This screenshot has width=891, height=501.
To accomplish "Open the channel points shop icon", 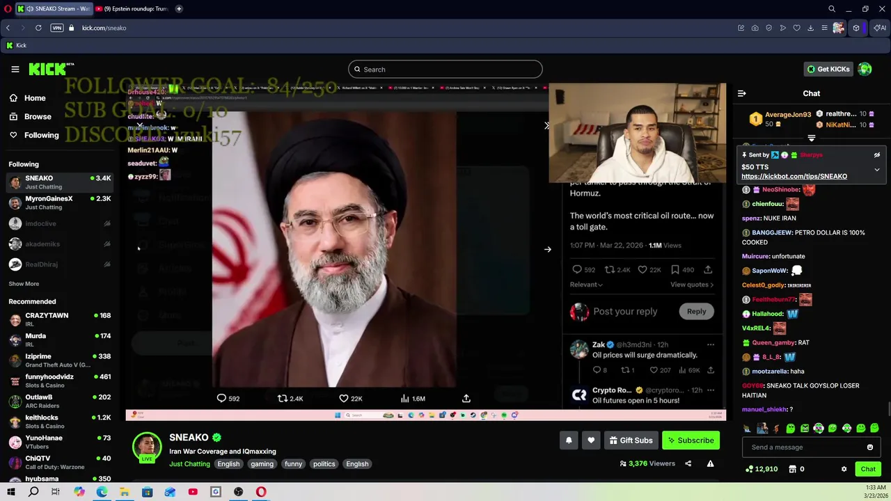I will point(792,469).
